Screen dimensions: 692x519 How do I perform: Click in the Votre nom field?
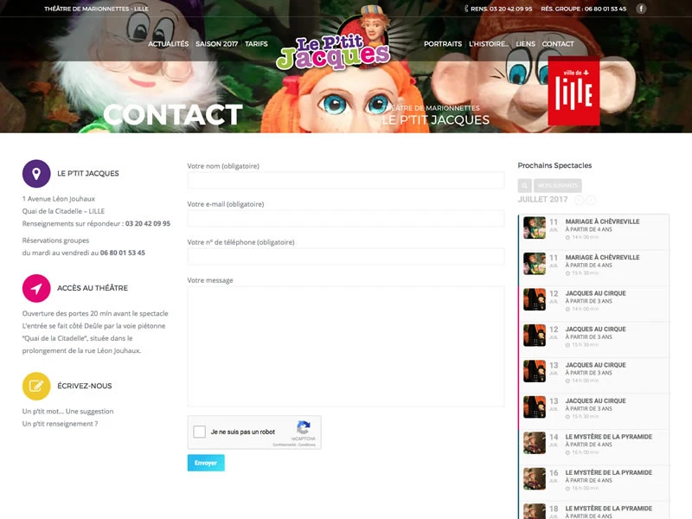tap(345, 181)
